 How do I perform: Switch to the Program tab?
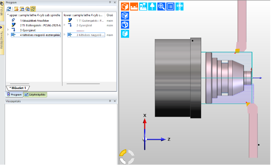14,95
